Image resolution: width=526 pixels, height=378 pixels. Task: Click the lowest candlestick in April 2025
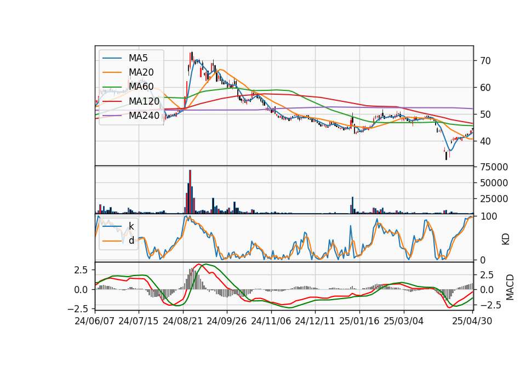446,156
